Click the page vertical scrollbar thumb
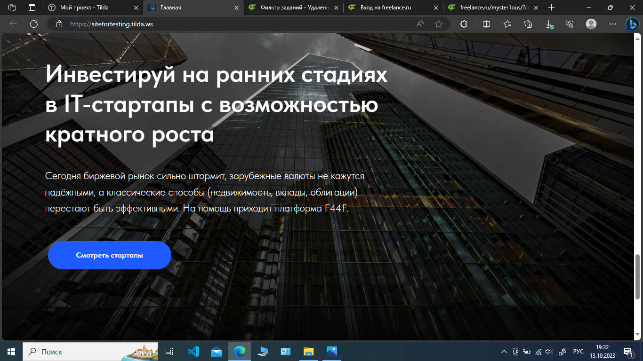The width and height of the screenshot is (643, 361). (x=638, y=277)
